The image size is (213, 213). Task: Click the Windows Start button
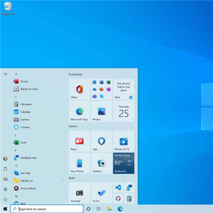(5, 209)
